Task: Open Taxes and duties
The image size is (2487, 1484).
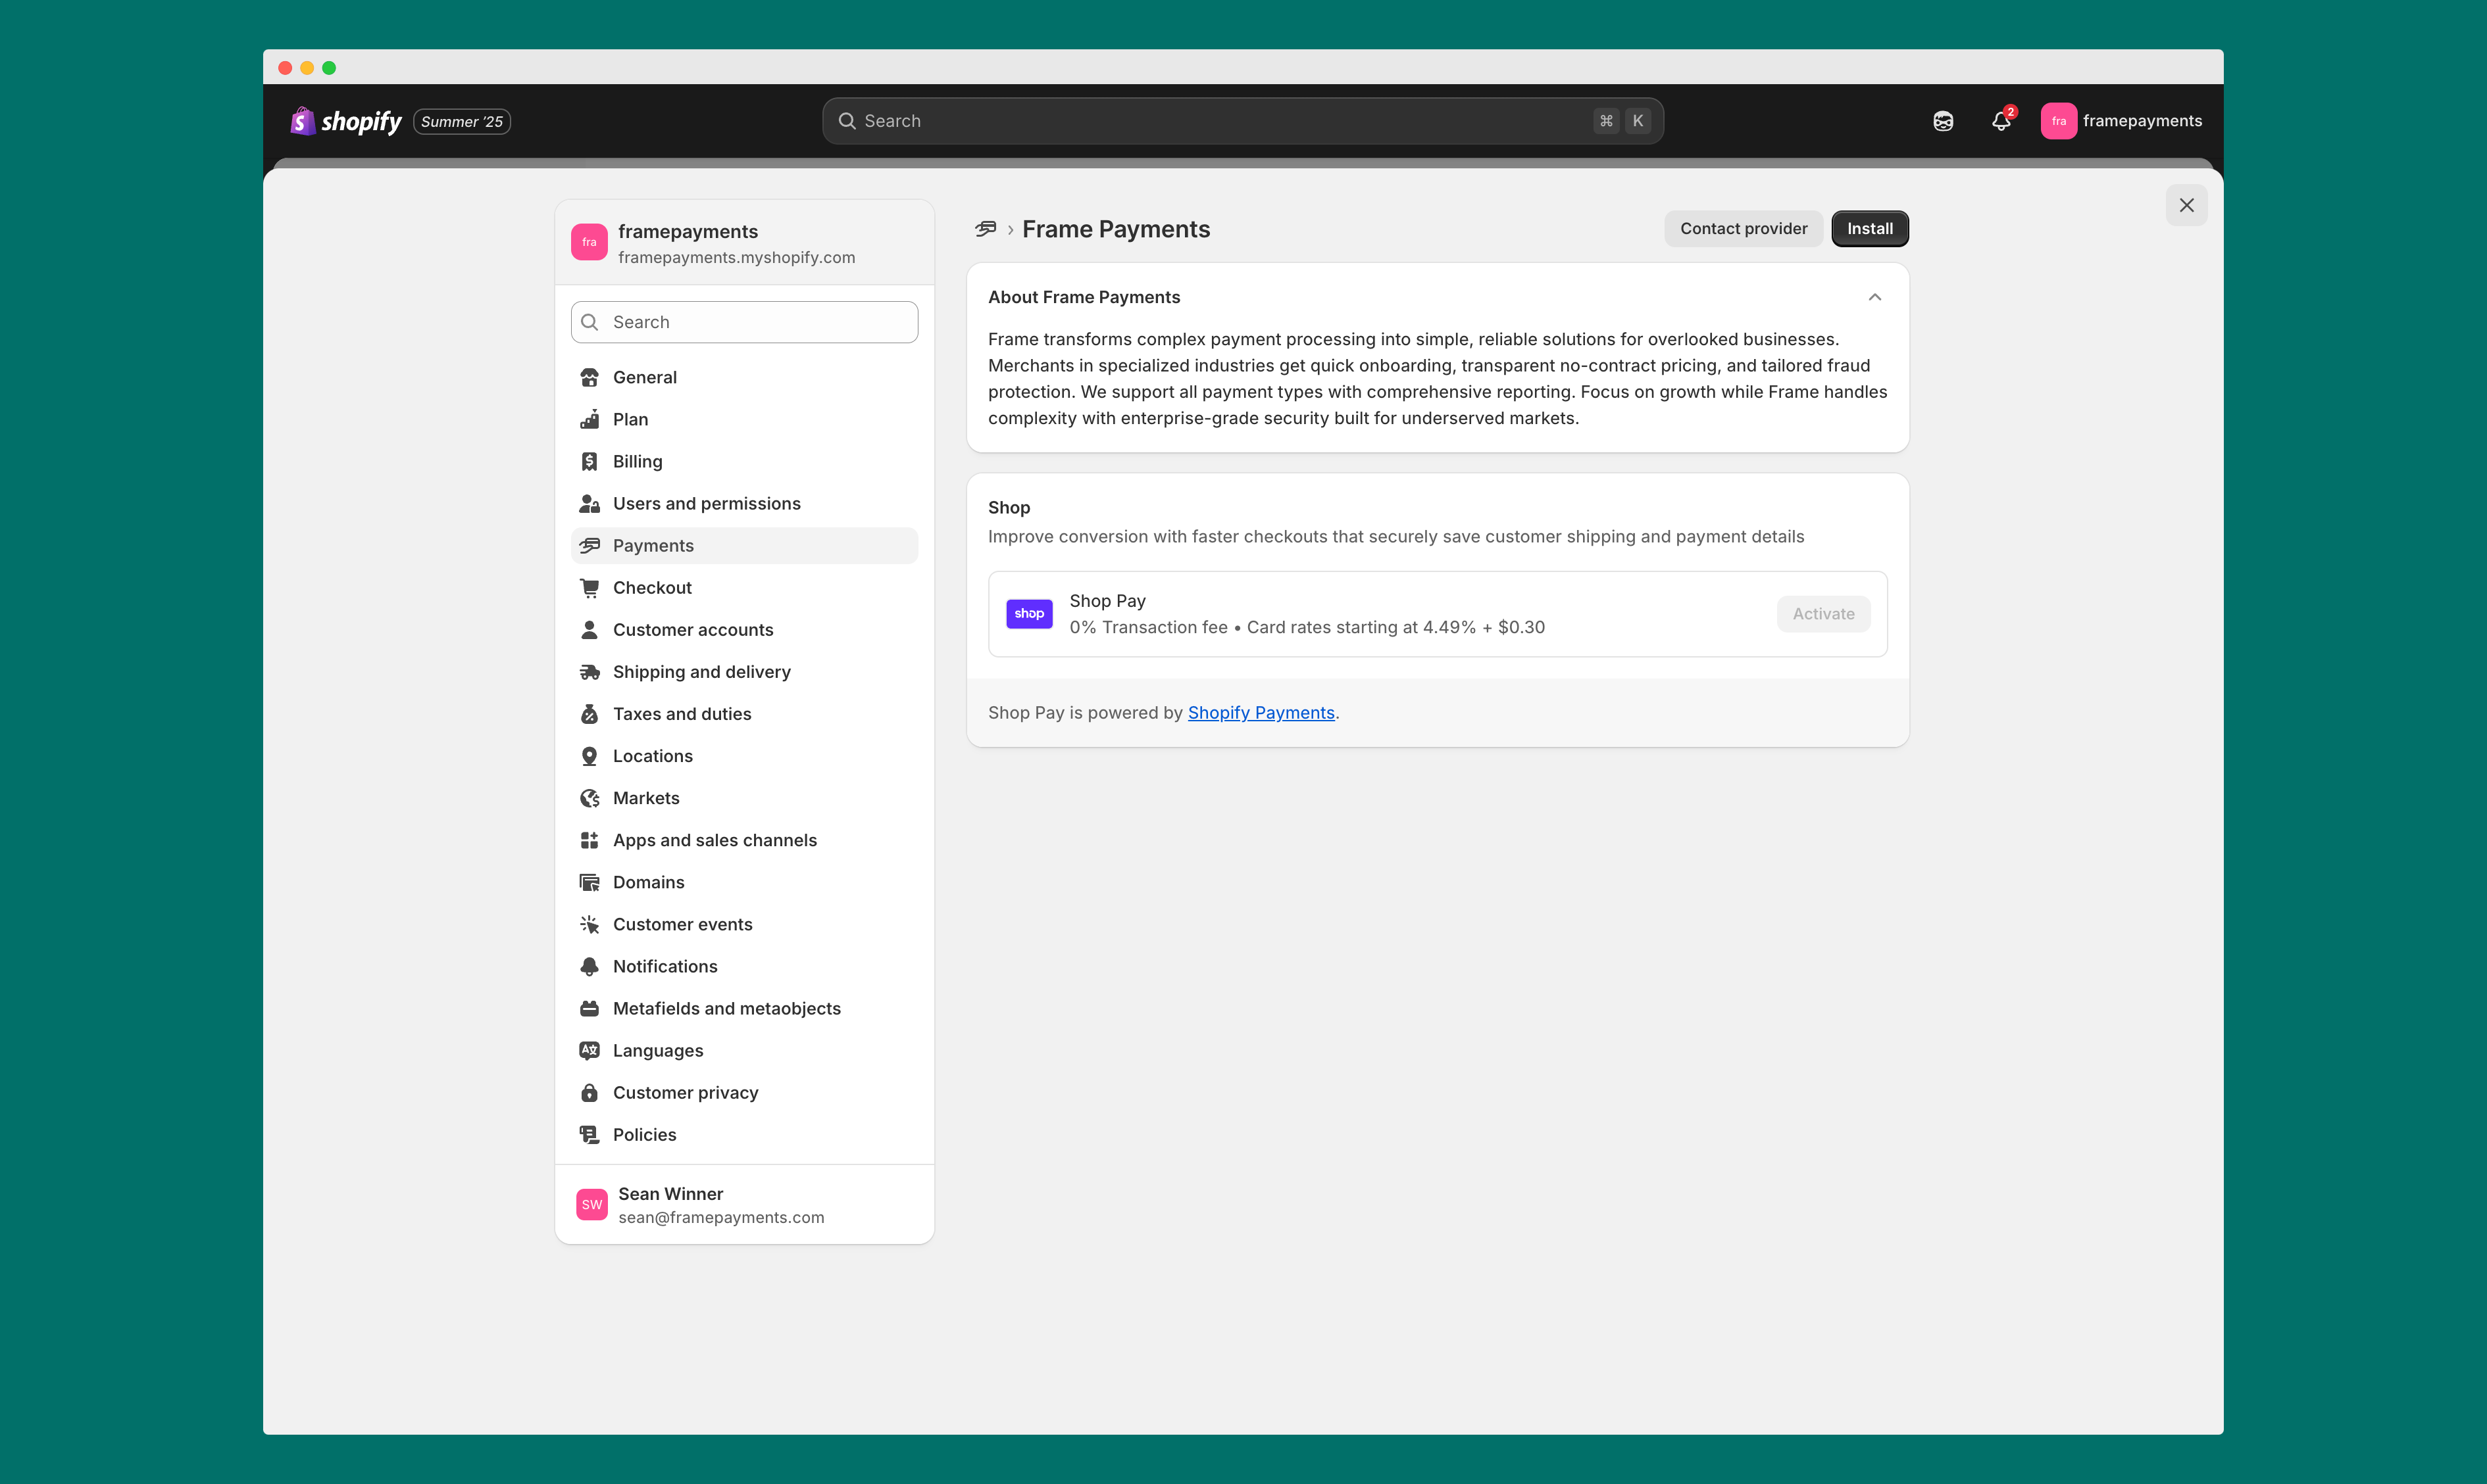Action: click(x=744, y=714)
